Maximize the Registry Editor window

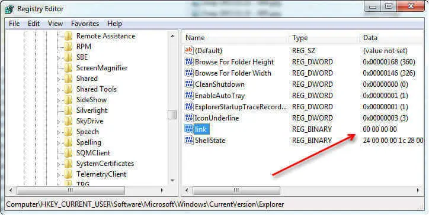pos(389,6)
